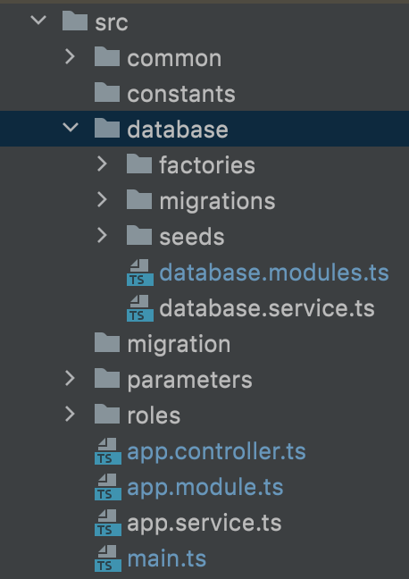Viewport: 409px width, 579px height.
Task: Select the database.modules.ts file
Action: [x=274, y=273]
